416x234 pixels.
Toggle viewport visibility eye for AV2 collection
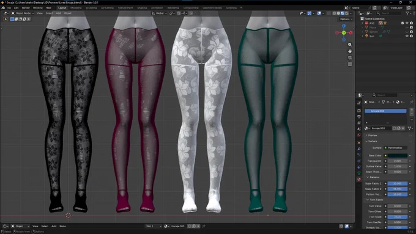407,23
